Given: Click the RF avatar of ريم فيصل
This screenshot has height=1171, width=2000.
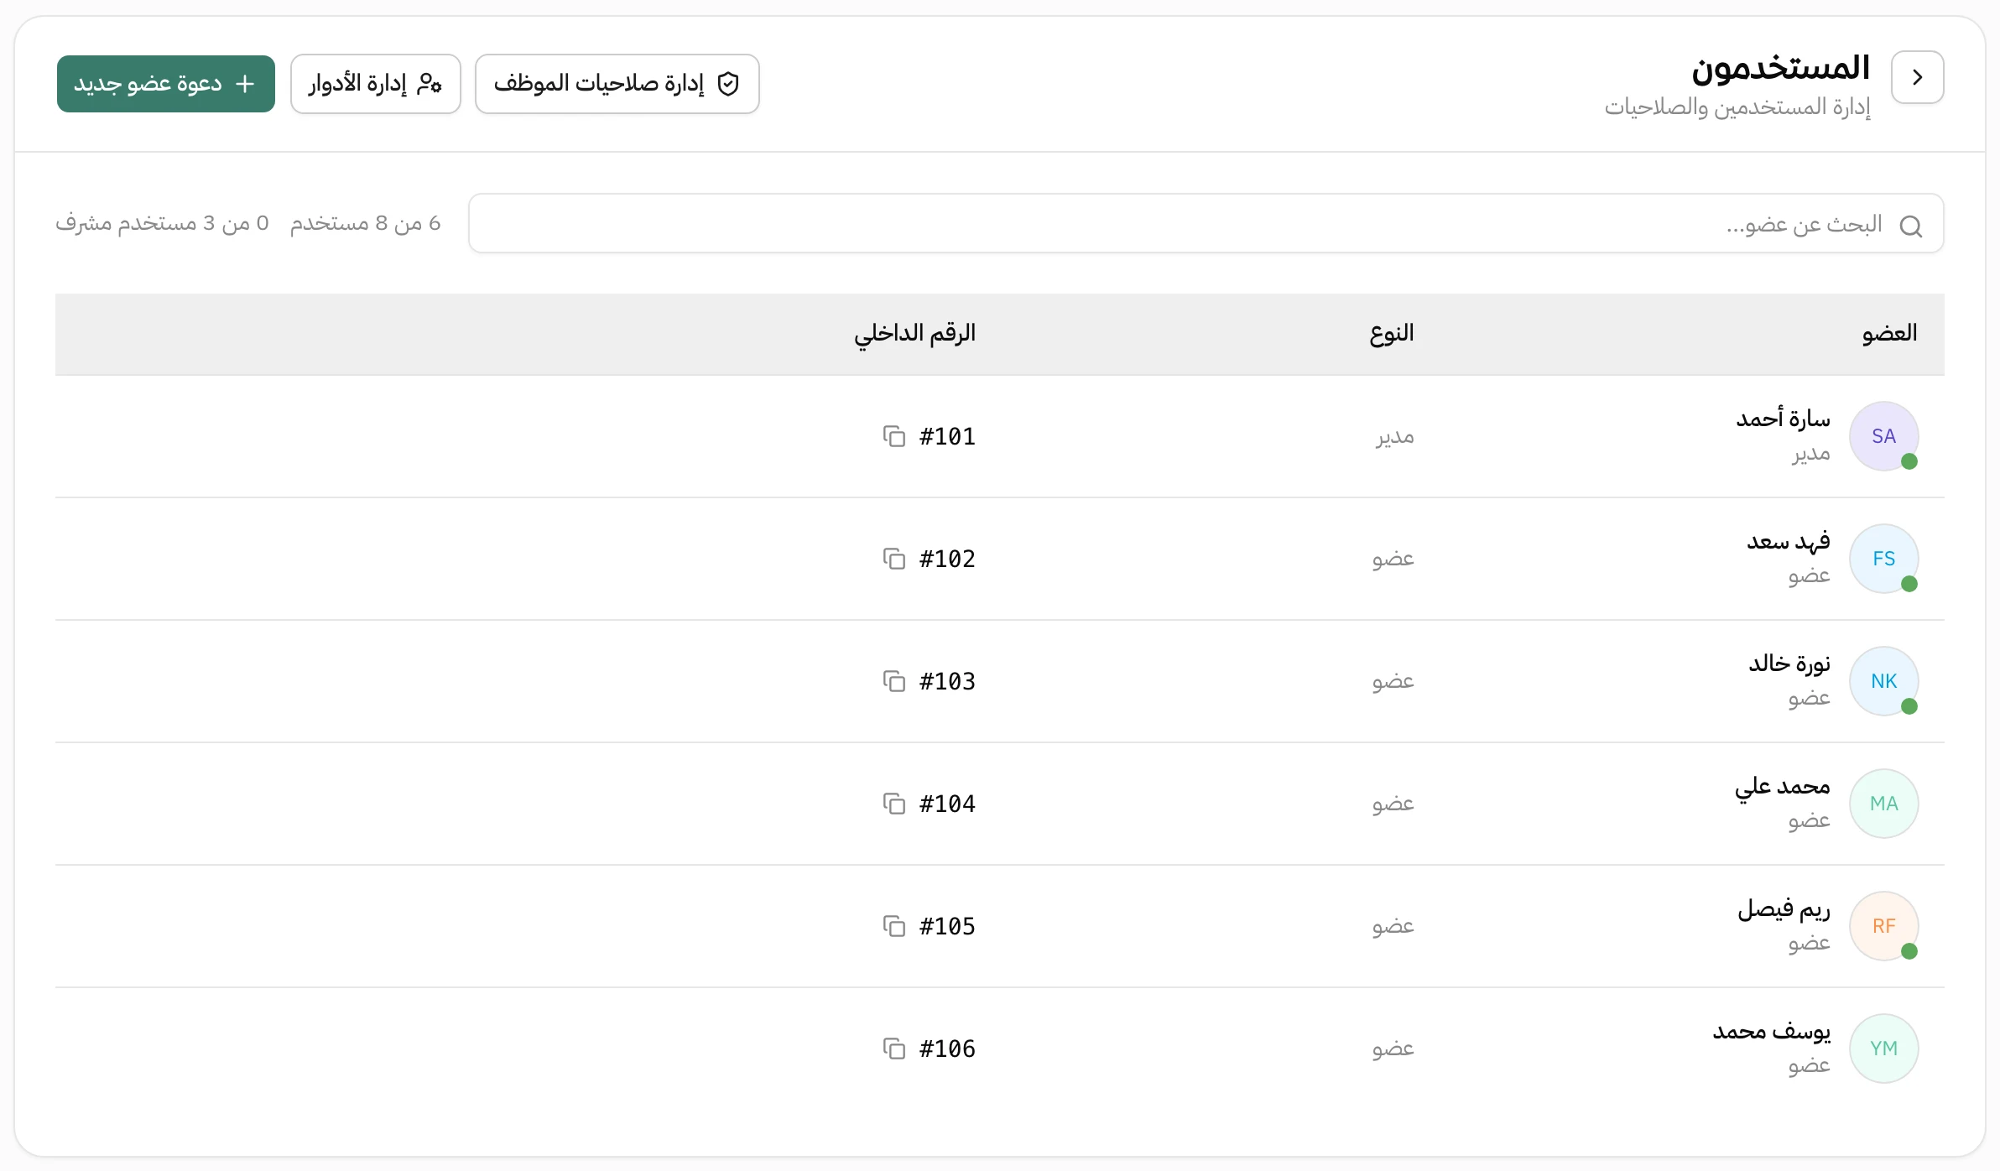Looking at the screenshot, I should [1884, 926].
